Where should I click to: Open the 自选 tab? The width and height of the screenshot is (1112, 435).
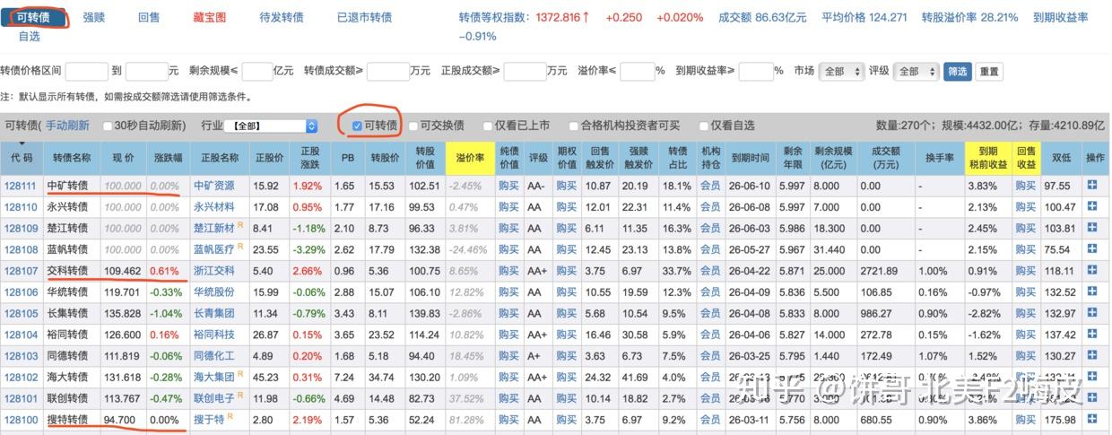[29, 36]
